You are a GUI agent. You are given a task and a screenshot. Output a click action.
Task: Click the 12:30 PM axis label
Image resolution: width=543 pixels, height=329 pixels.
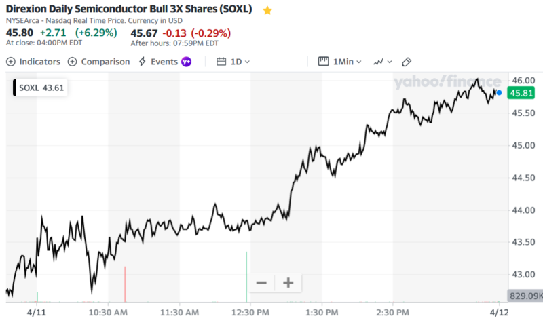[x=250, y=313]
